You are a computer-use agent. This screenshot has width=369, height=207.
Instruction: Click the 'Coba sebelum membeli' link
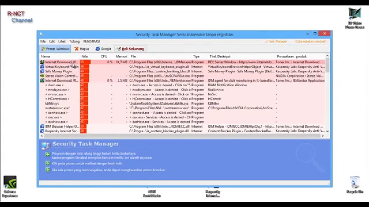click(x=310, y=41)
